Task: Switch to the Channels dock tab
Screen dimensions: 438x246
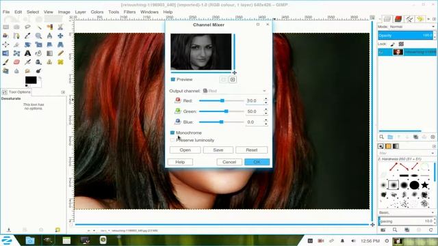Action: tap(398, 19)
